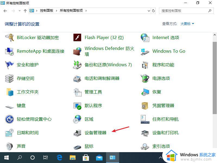Launch Microsoft Edge from taskbar

pyautogui.click(x=59, y=158)
